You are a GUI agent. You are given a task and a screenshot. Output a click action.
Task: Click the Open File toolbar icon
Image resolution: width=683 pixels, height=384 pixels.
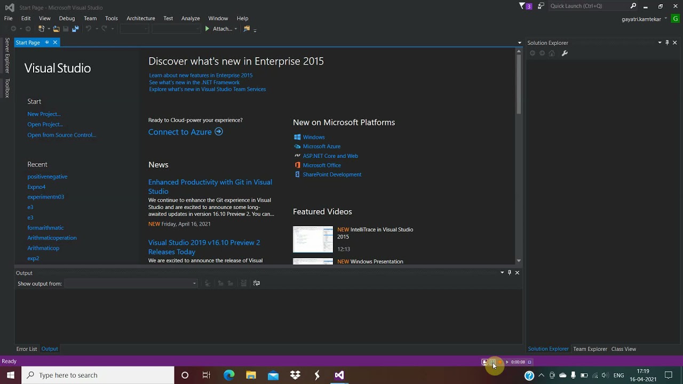click(56, 29)
